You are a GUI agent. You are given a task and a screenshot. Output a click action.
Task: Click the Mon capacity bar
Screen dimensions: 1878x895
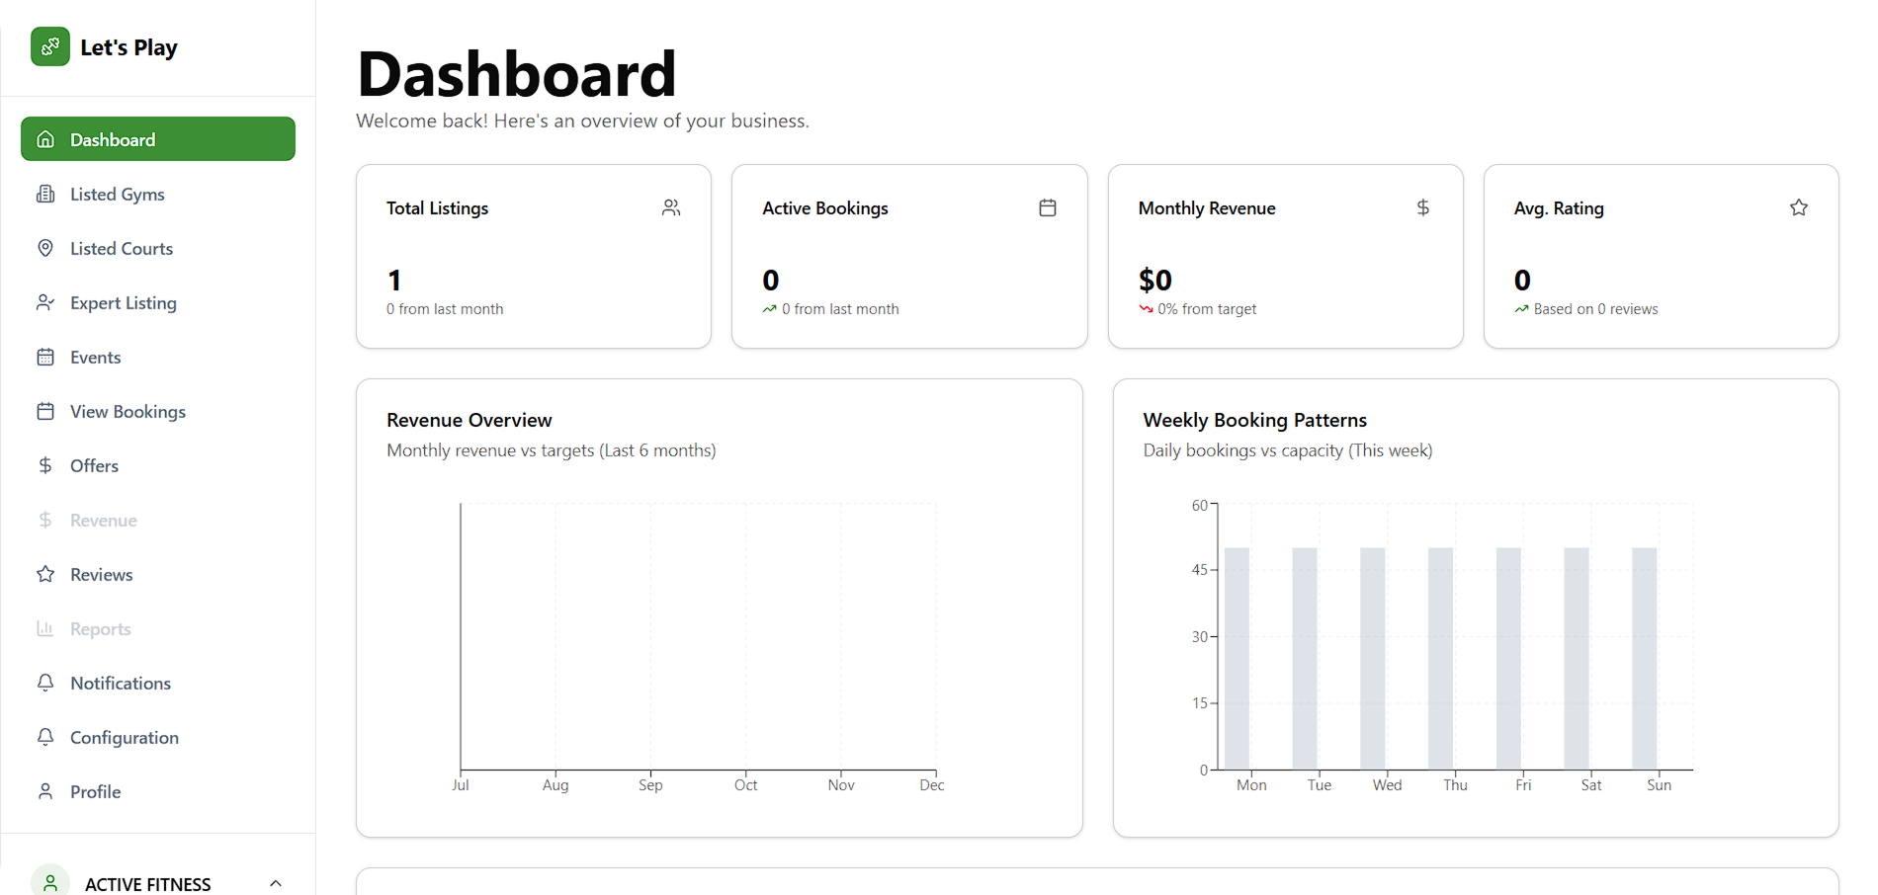pyautogui.click(x=1237, y=659)
